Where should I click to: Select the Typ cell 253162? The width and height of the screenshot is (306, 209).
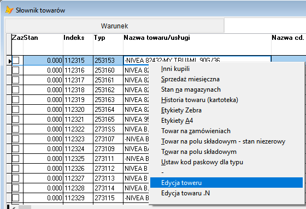point(108,89)
